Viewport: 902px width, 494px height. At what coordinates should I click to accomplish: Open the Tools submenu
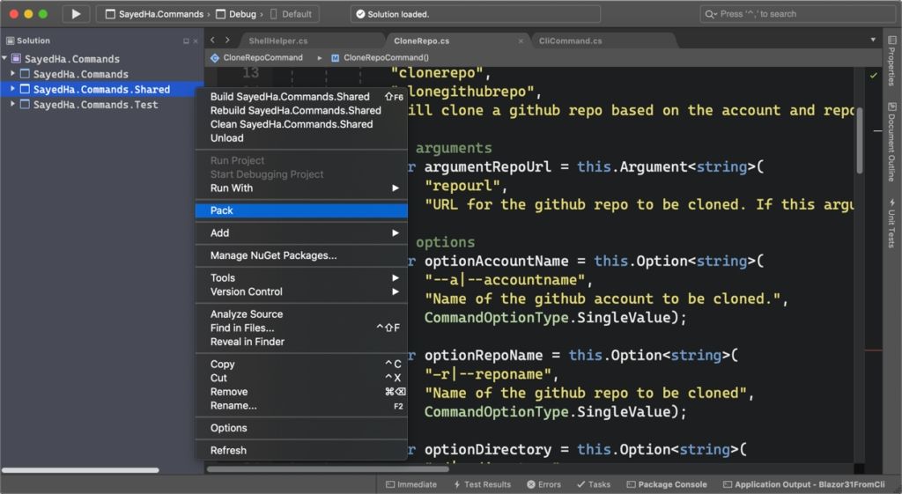pos(301,277)
